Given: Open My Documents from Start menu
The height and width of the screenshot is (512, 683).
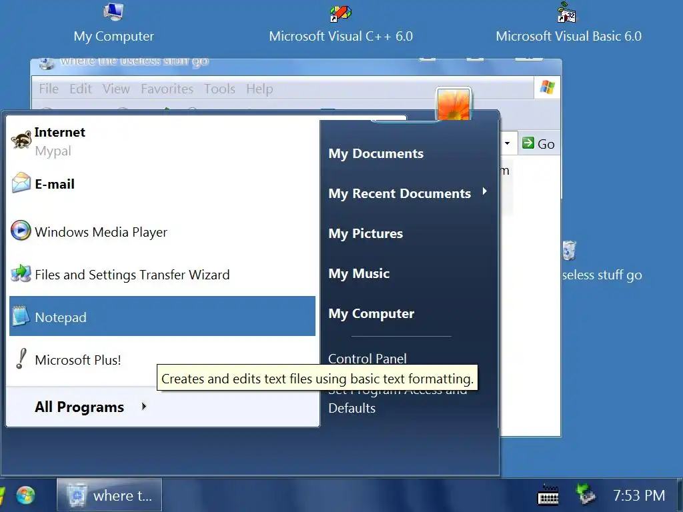Looking at the screenshot, I should [x=376, y=154].
